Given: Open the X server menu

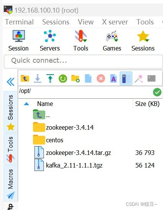Looking at the screenshot, I should click(115, 22).
